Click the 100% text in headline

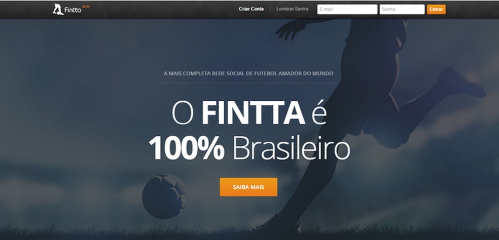click(187, 148)
